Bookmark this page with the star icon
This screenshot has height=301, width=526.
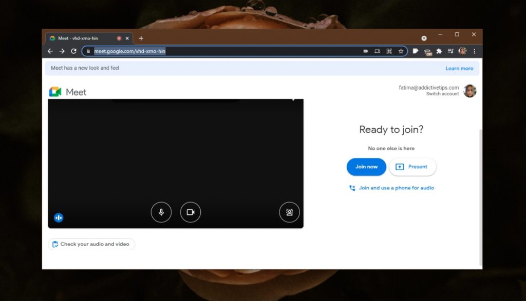[x=401, y=51]
